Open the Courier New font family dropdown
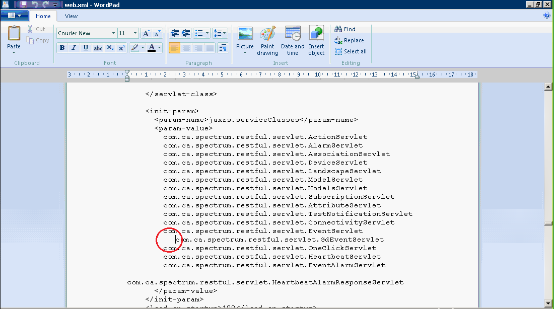 [x=113, y=33]
